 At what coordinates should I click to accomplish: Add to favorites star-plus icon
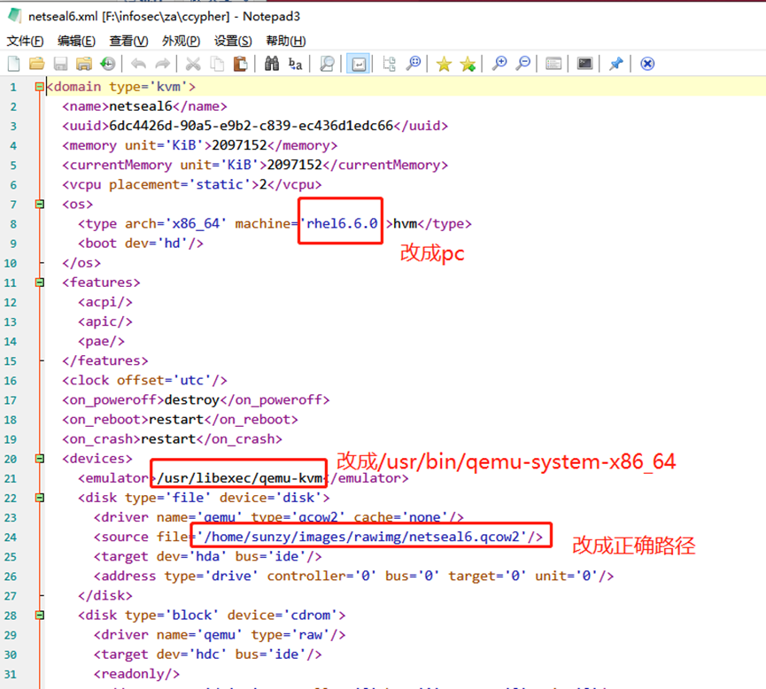[468, 64]
